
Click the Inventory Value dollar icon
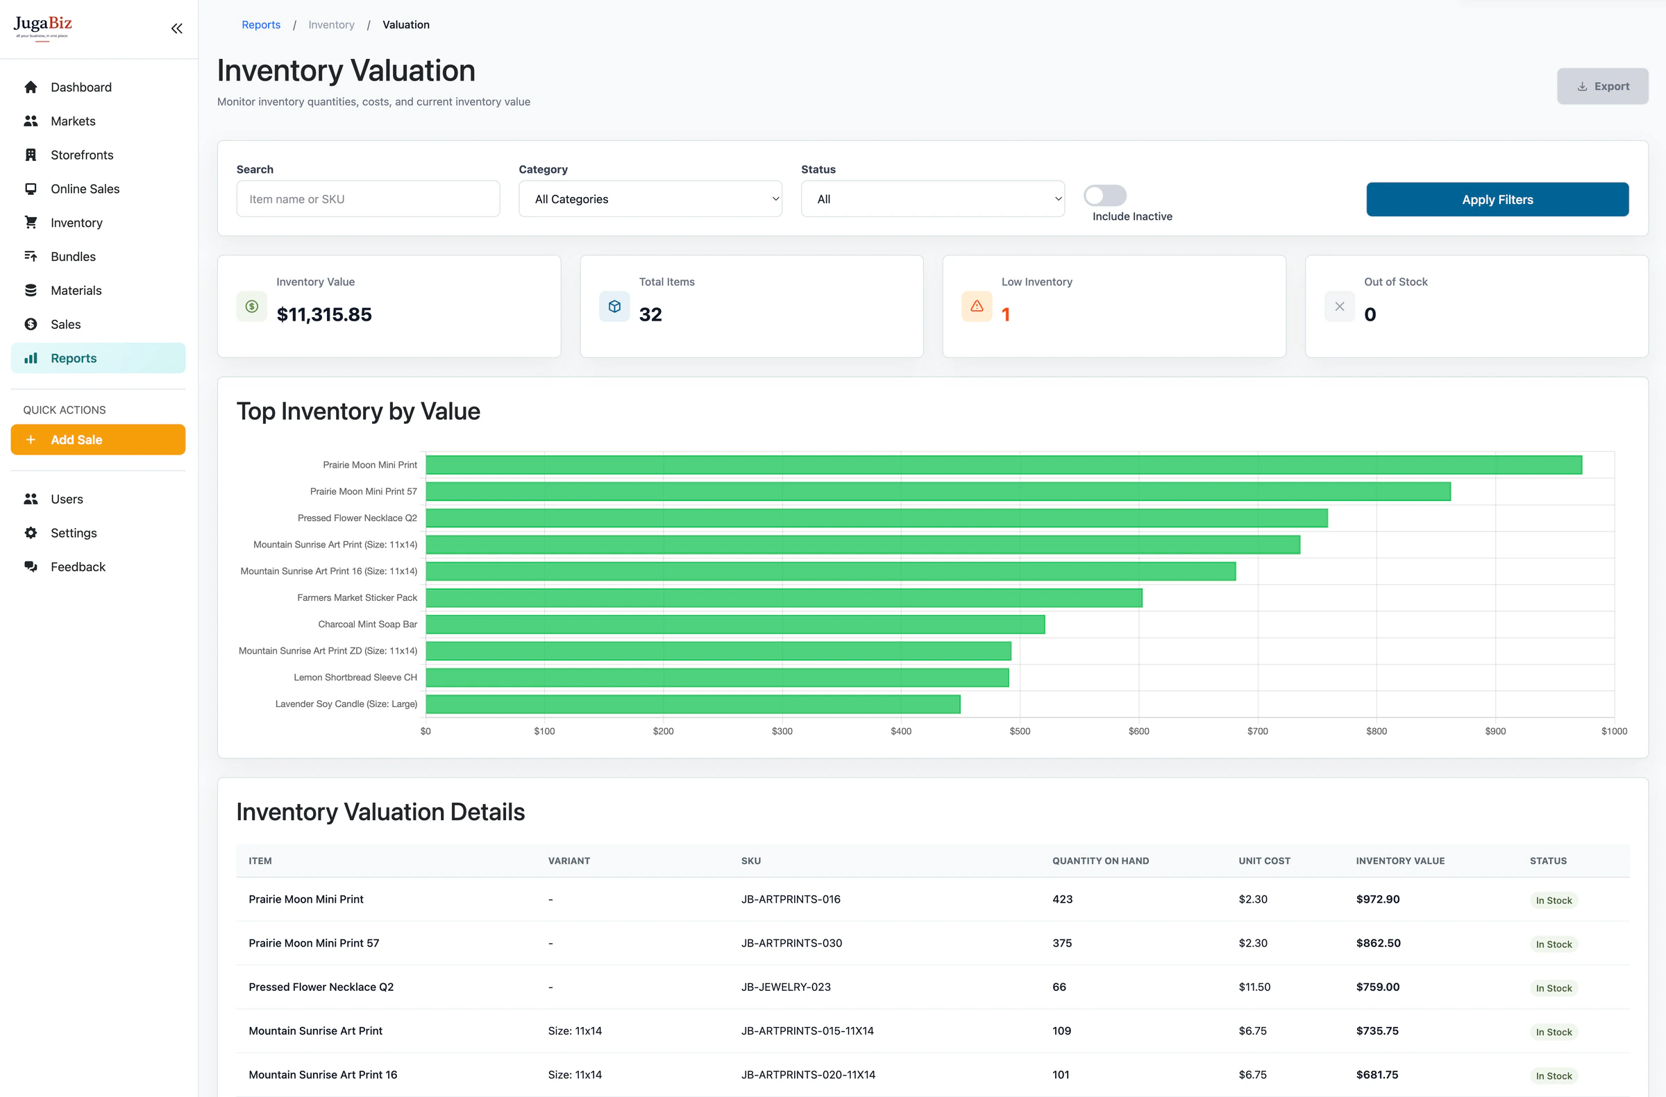point(252,307)
